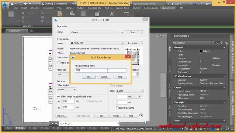The image size is (236, 133).
Task: Click the new tab plus next to Transversale
Action: click(31, 31)
